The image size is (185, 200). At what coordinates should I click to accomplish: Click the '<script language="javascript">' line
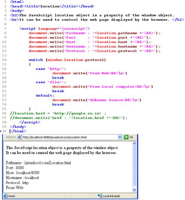(55, 29)
